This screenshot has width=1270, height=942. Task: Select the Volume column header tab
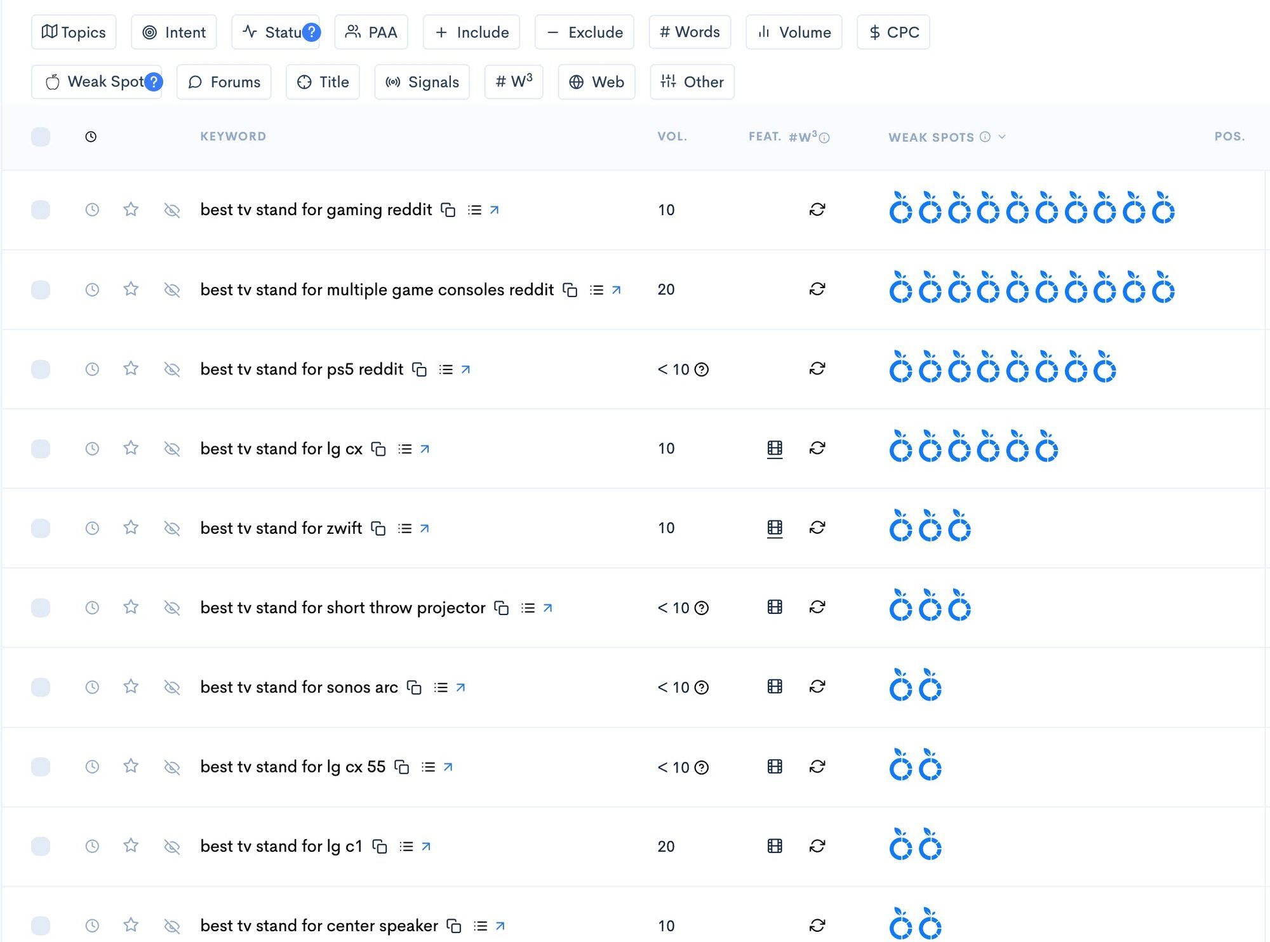tap(795, 32)
